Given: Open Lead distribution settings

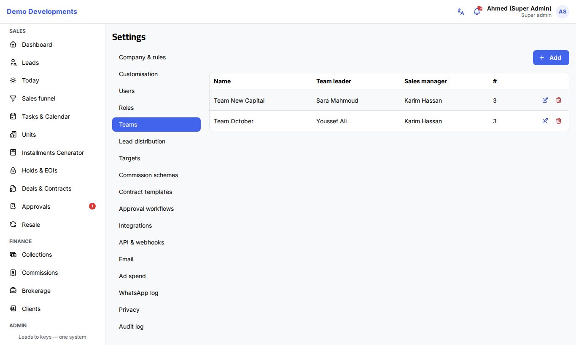Looking at the screenshot, I should coord(156,141).
